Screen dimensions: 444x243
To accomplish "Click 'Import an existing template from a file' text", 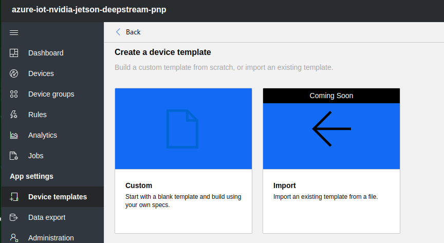I will (325, 197).
